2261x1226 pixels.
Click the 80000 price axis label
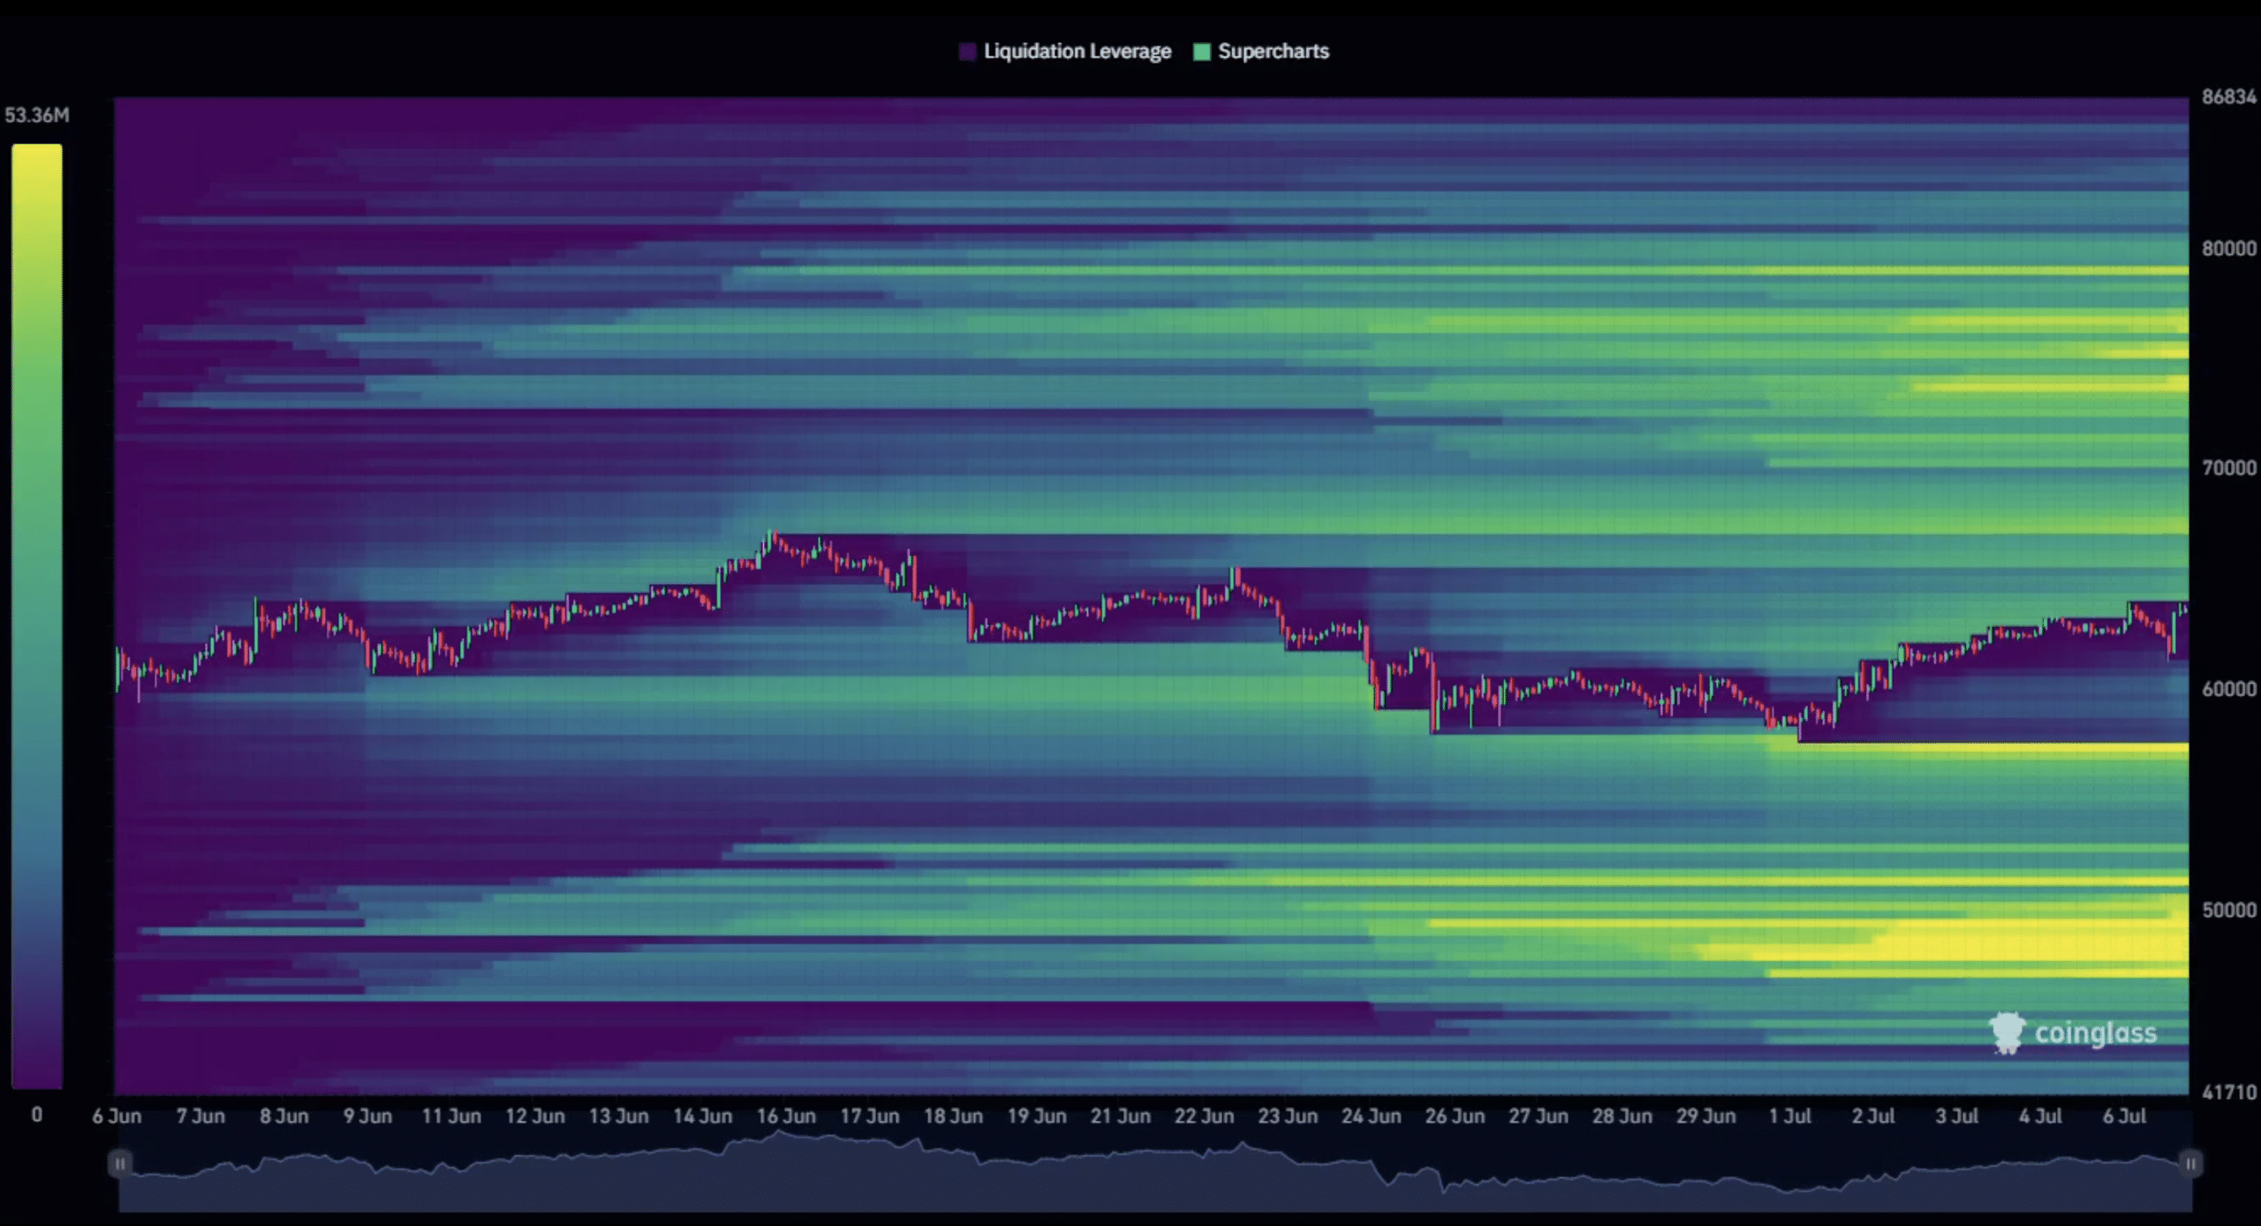tap(2229, 248)
